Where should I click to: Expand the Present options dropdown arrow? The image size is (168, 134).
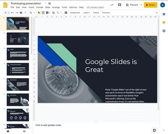141,5
